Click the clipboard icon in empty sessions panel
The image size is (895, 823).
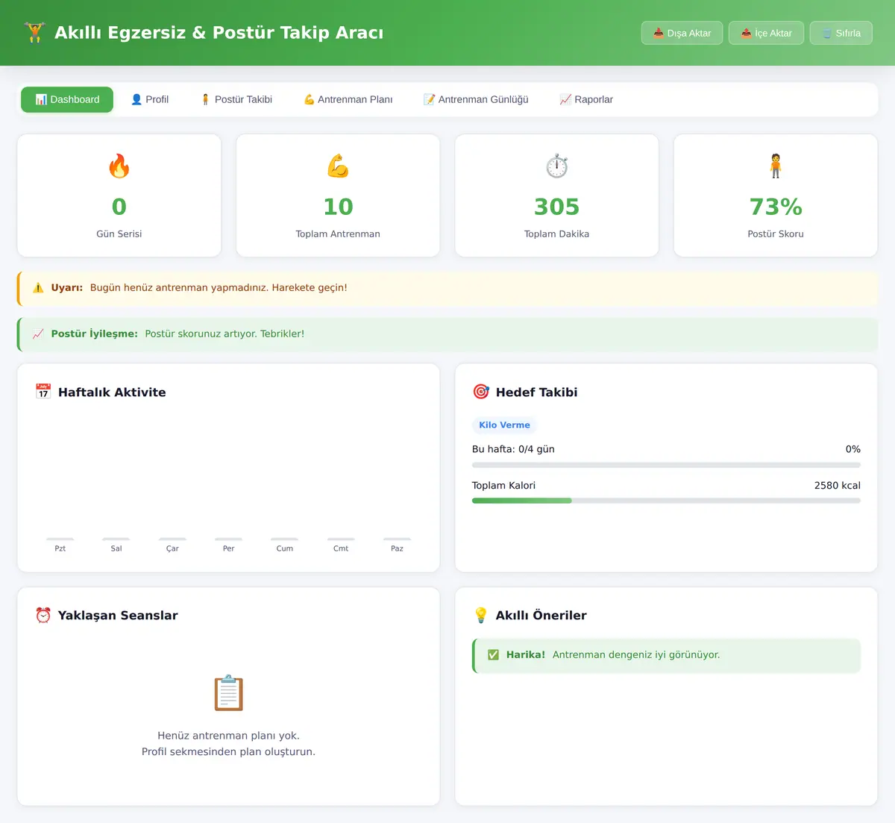pos(228,693)
